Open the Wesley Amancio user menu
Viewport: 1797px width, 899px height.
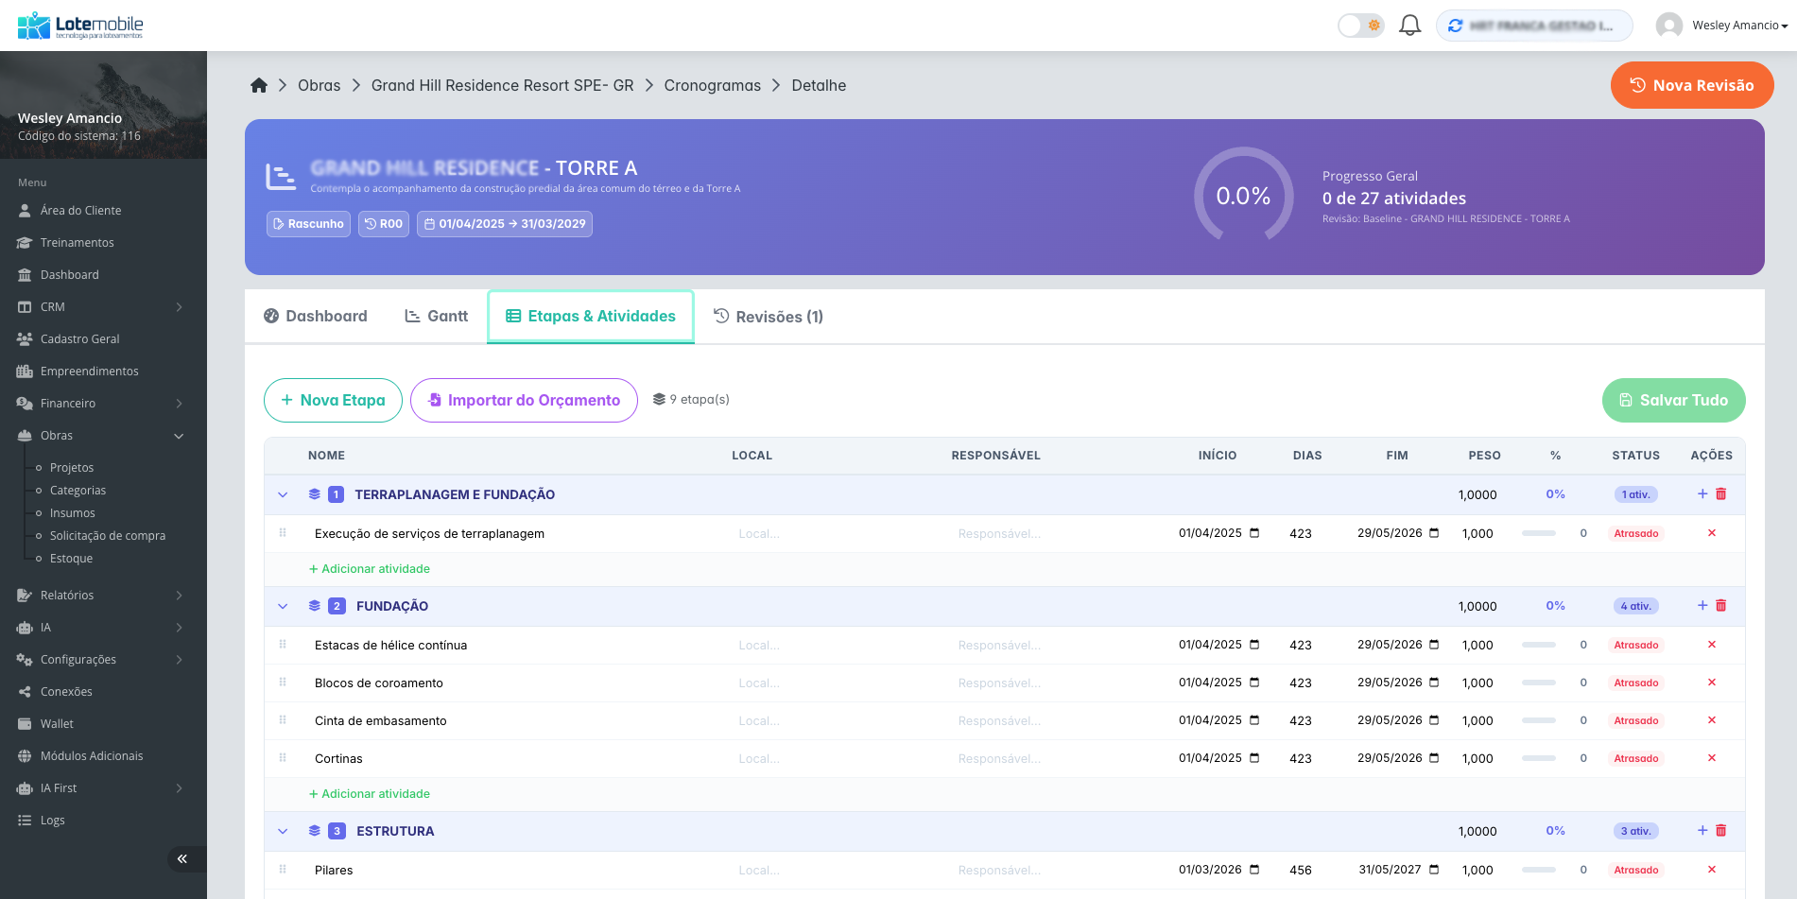[x=1722, y=26]
